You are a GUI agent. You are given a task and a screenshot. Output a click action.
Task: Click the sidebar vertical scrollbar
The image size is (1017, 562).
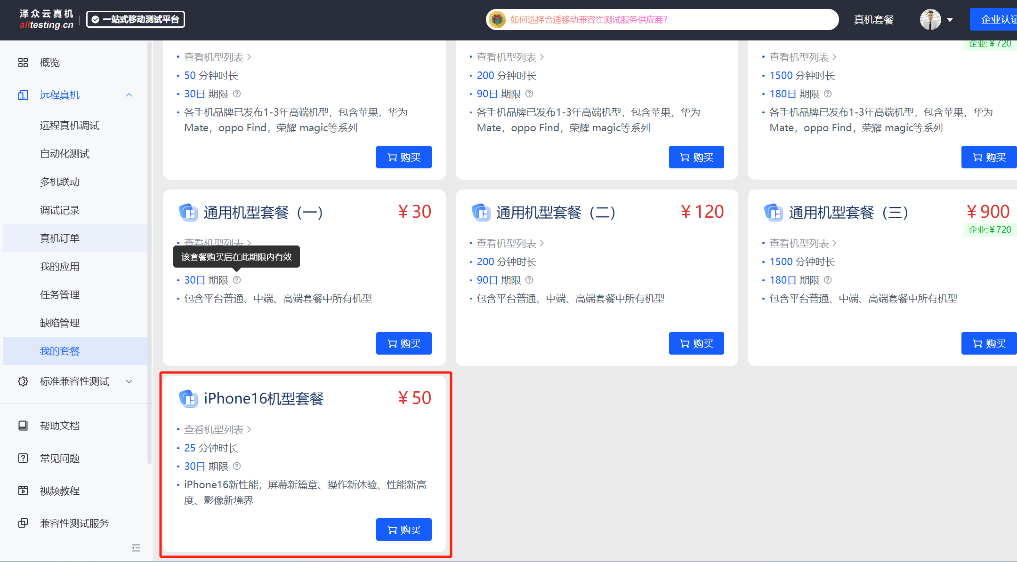click(x=149, y=252)
